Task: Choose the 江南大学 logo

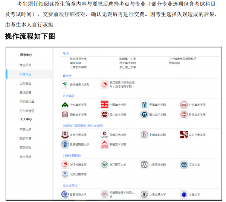Action: (x=184, y=165)
